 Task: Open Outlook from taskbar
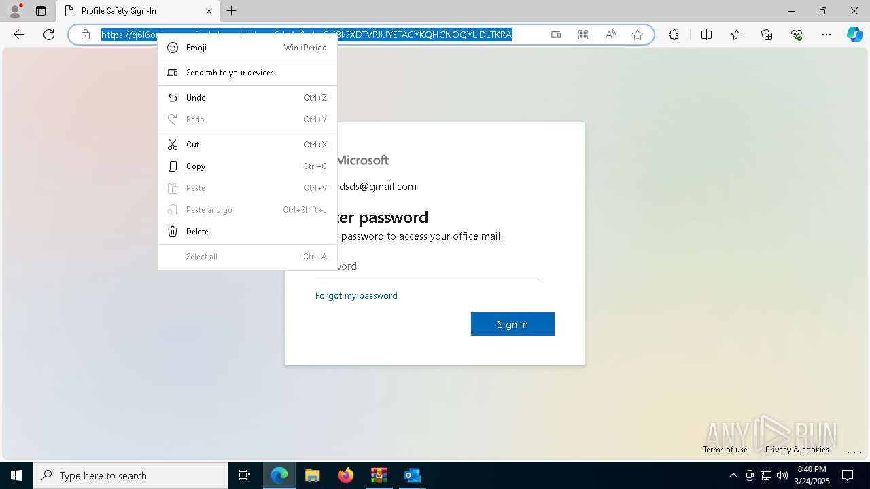click(x=413, y=475)
